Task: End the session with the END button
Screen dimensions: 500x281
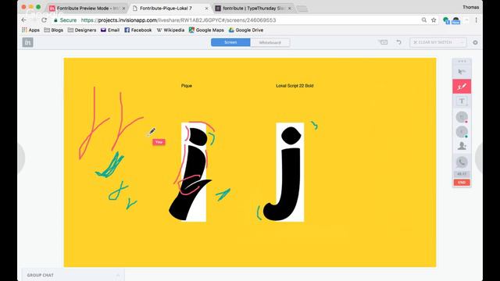Action: 462,183
